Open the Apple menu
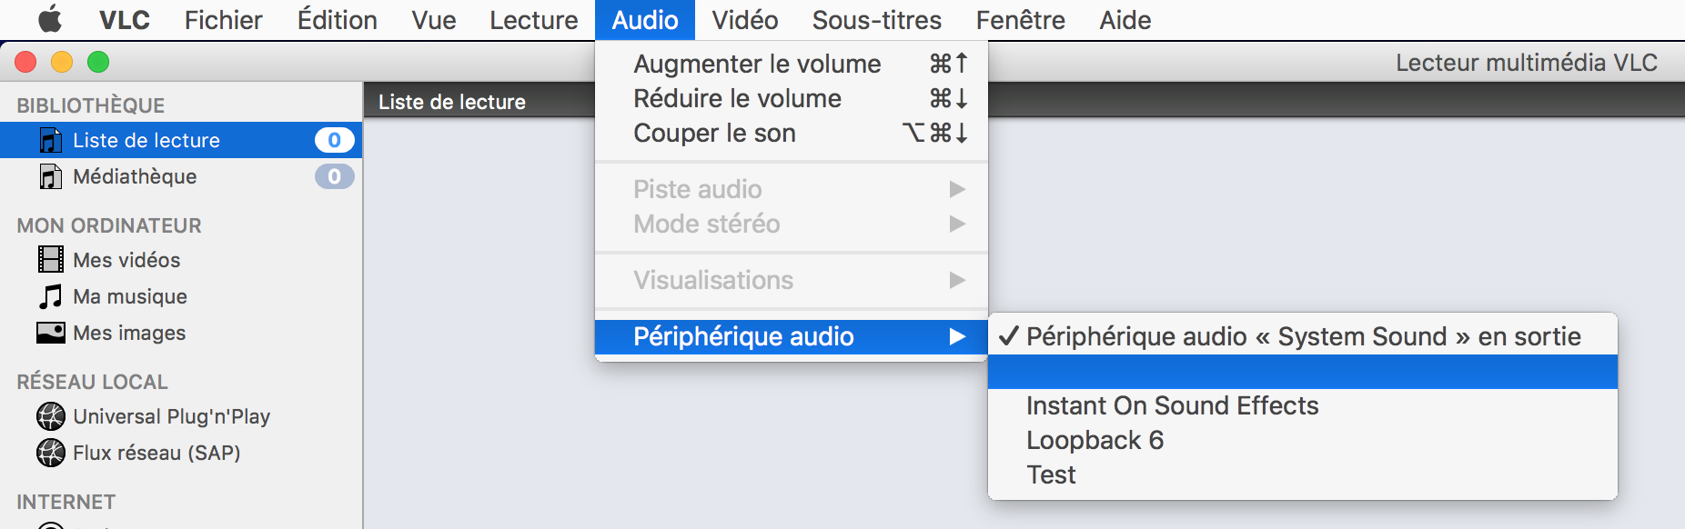Image resolution: width=1685 pixels, height=529 pixels. (x=50, y=19)
